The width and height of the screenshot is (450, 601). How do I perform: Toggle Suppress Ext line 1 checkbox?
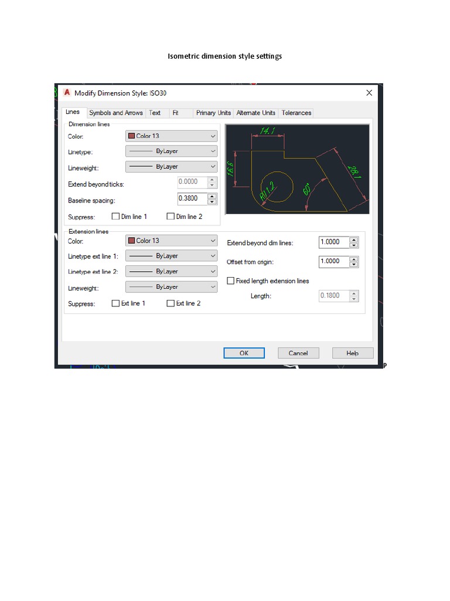tap(115, 303)
